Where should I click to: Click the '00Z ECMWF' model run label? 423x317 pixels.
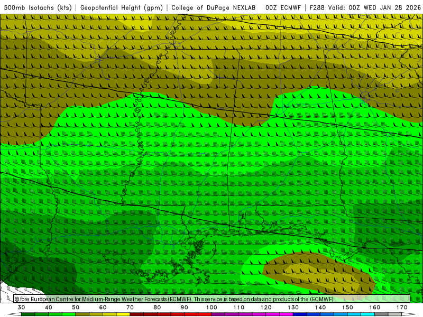[x=283, y=8]
